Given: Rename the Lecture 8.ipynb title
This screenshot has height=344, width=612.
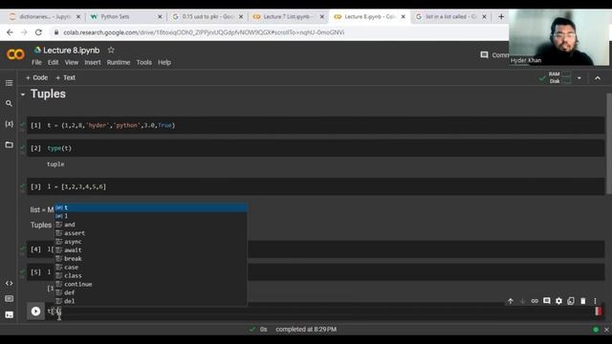Looking at the screenshot, I should pos(72,51).
